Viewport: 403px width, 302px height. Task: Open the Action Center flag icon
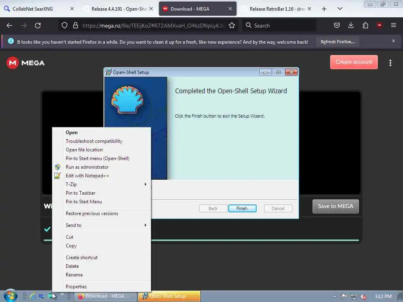[344, 296]
